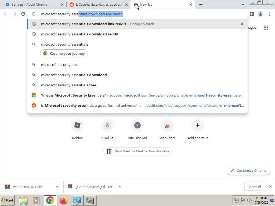
Task: Select the New Tab tab
Action: coord(163,5)
